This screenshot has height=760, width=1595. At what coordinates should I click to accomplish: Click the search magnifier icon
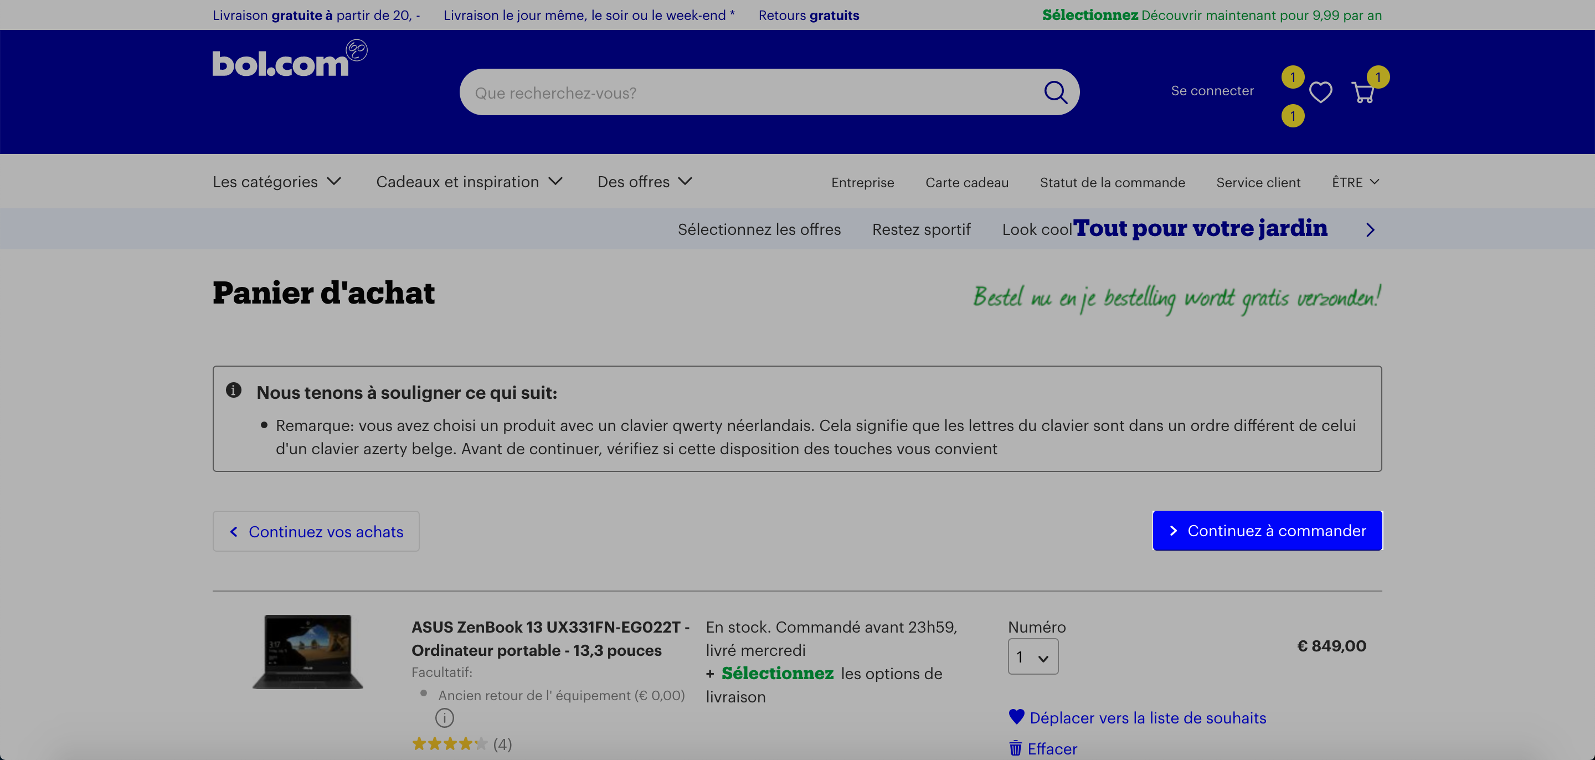1056,93
